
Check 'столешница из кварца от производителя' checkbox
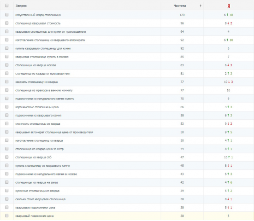(x=6, y=74)
